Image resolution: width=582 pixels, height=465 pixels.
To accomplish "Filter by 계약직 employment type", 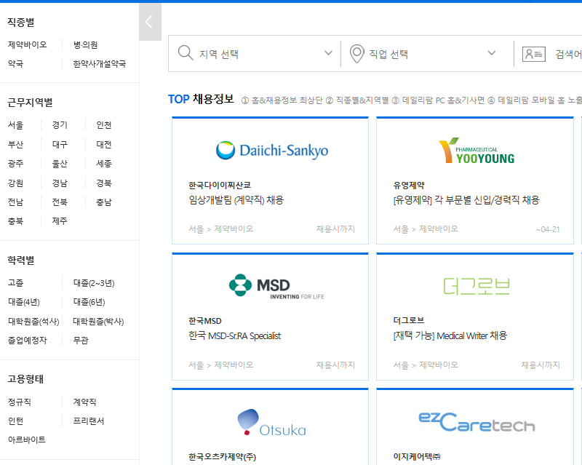I will point(84,402).
